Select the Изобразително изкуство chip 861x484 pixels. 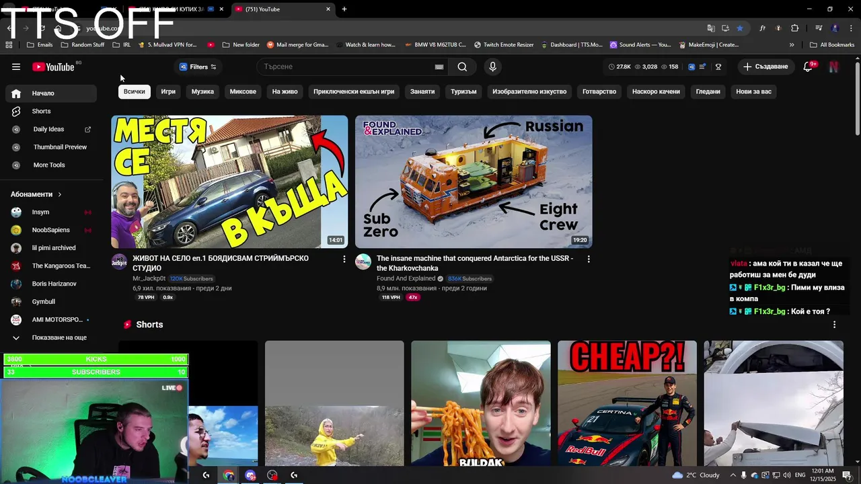point(529,91)
